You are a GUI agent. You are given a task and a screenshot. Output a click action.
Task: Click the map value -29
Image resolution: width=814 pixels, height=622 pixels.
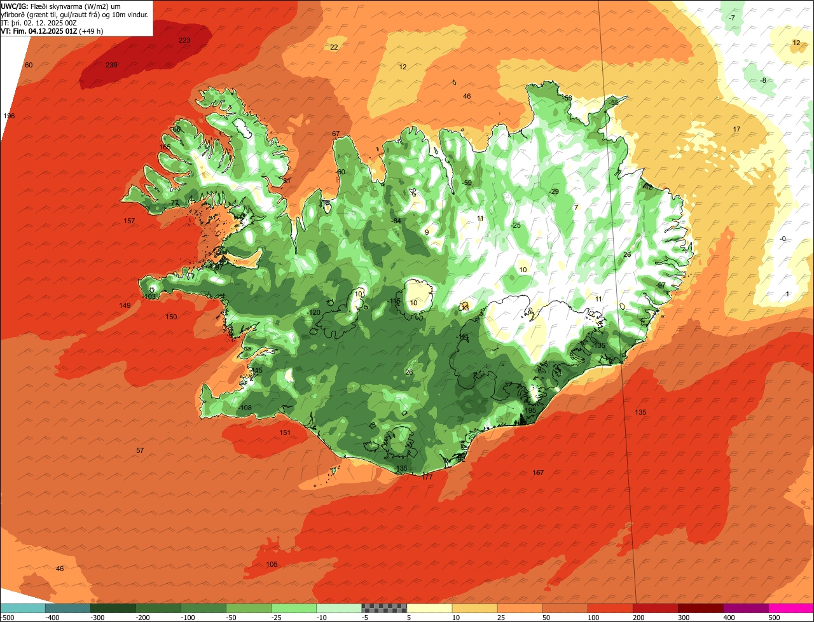(554, 191)
